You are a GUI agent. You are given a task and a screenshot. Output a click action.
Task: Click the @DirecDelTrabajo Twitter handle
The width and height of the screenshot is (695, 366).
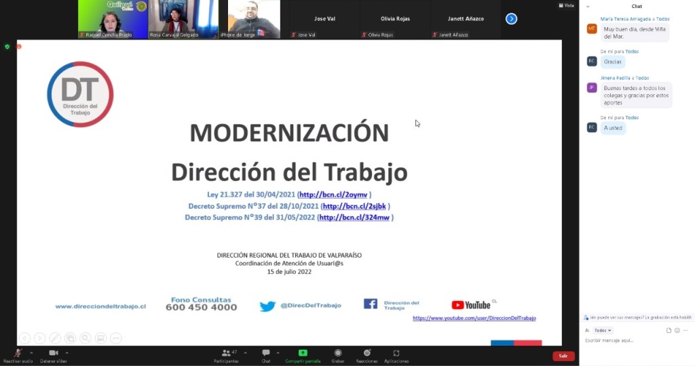(x=311, y=306)
